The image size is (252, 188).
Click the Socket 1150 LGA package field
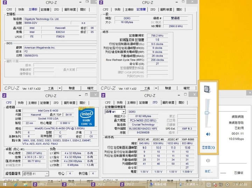click(x=48, y=119)
